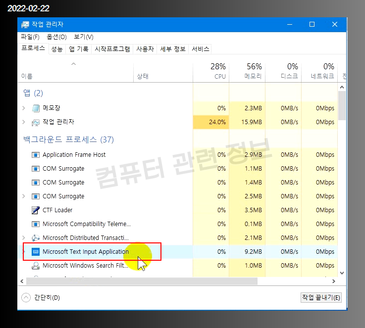The image size is (365, 328).
Task: Click the CTF Loader pen icon
Action: (x=36, y=210)
